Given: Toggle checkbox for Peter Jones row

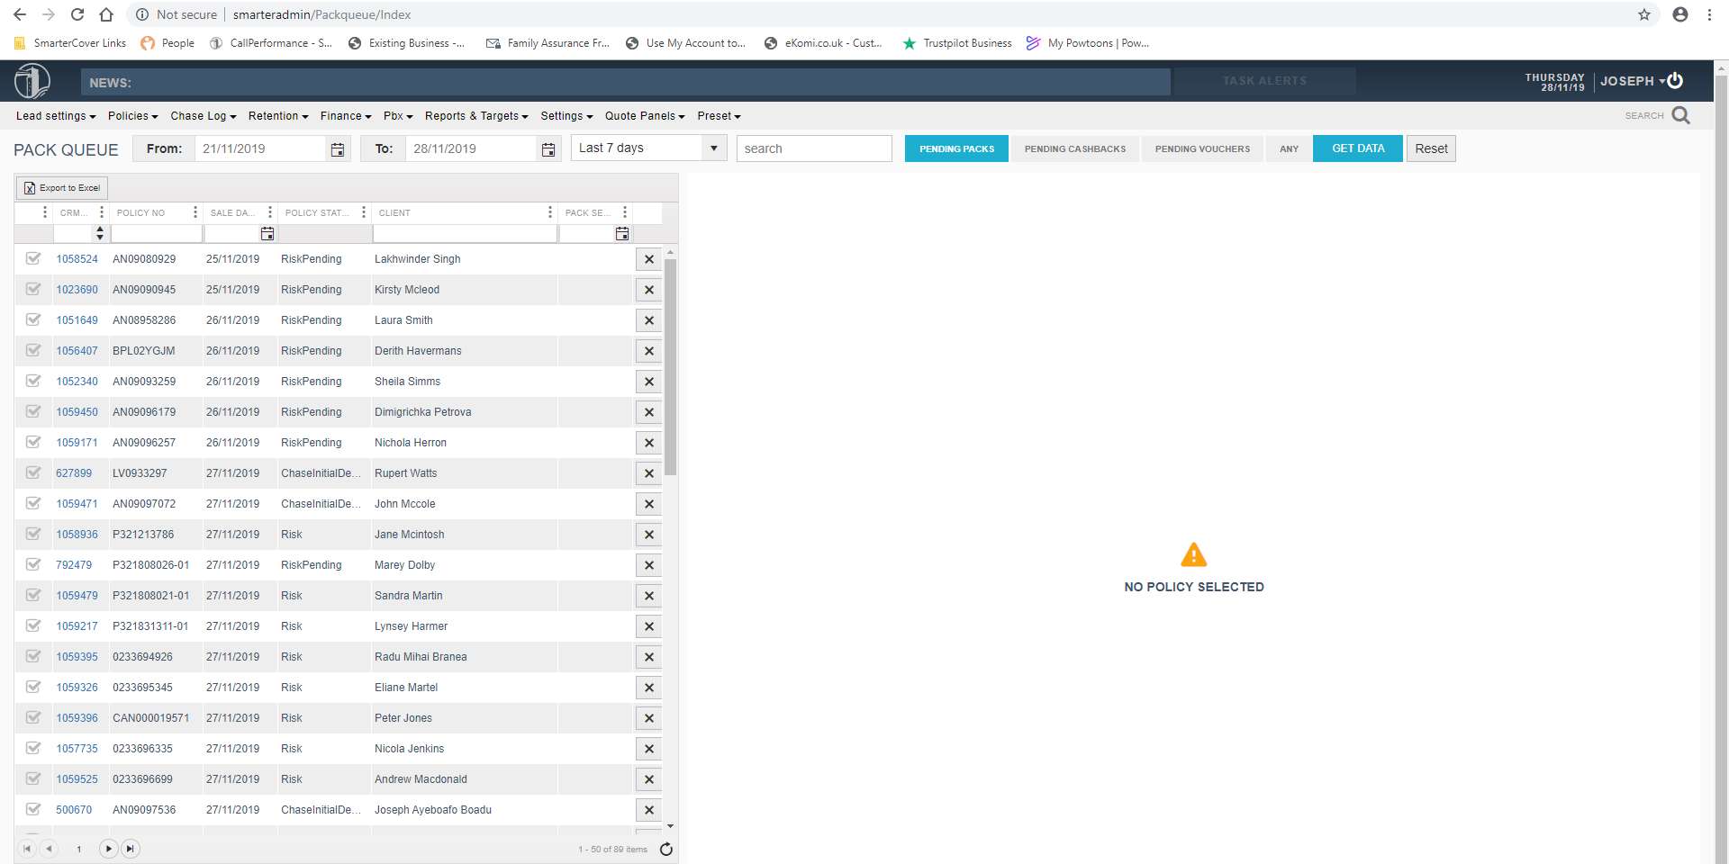Looking at the screenshot, I should [33, 717].
